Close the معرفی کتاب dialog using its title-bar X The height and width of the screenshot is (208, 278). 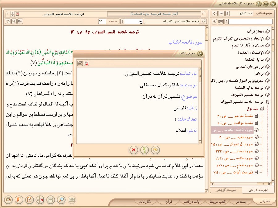tap(200, 54)
